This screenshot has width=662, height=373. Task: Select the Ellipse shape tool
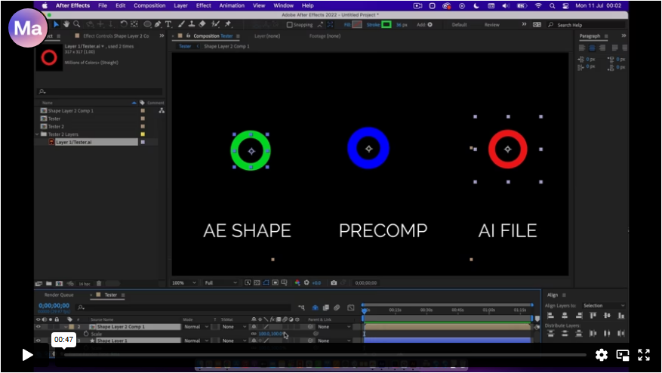point(147,24)
